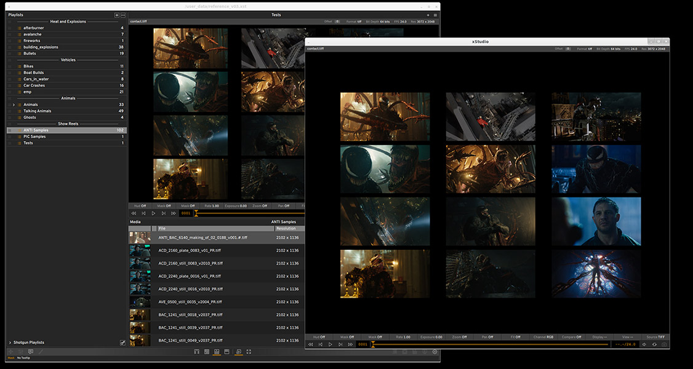Click the remove playlist minus icon
Viewport: 693px width, 369px height.
123,15
